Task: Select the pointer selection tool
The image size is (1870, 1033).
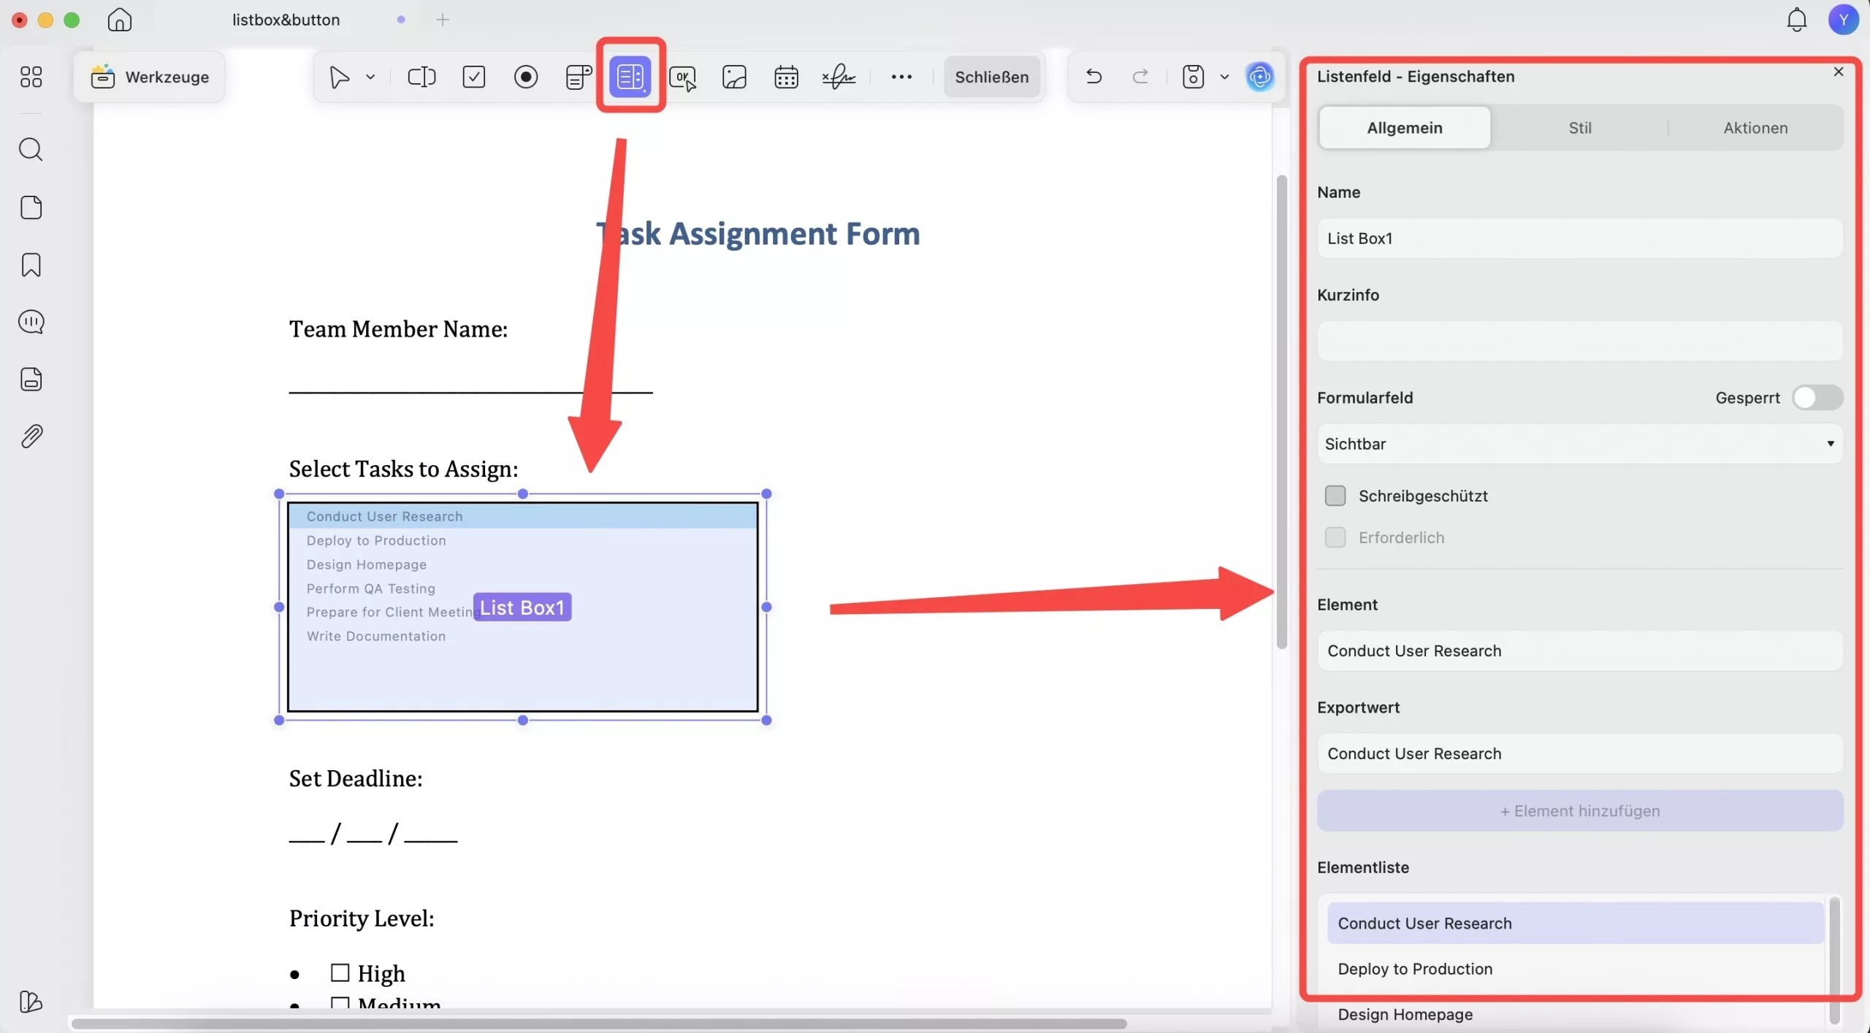Action: pyautogui.click(x=339, y=77)
